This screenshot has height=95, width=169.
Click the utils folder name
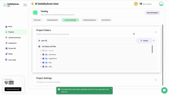coord(50,67)
